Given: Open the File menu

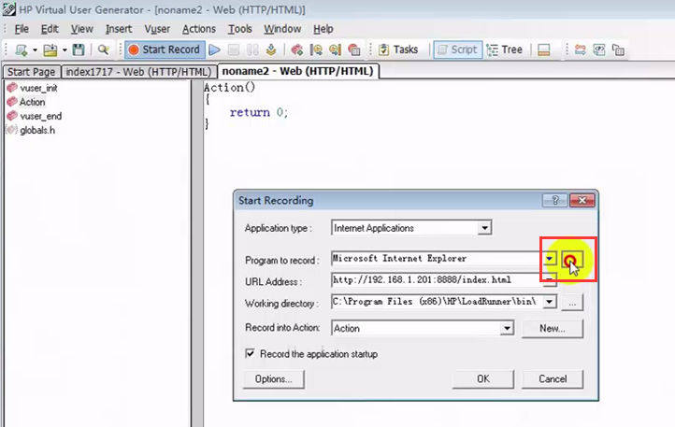Looking at the screenshot, I should (x=22, y=29).
